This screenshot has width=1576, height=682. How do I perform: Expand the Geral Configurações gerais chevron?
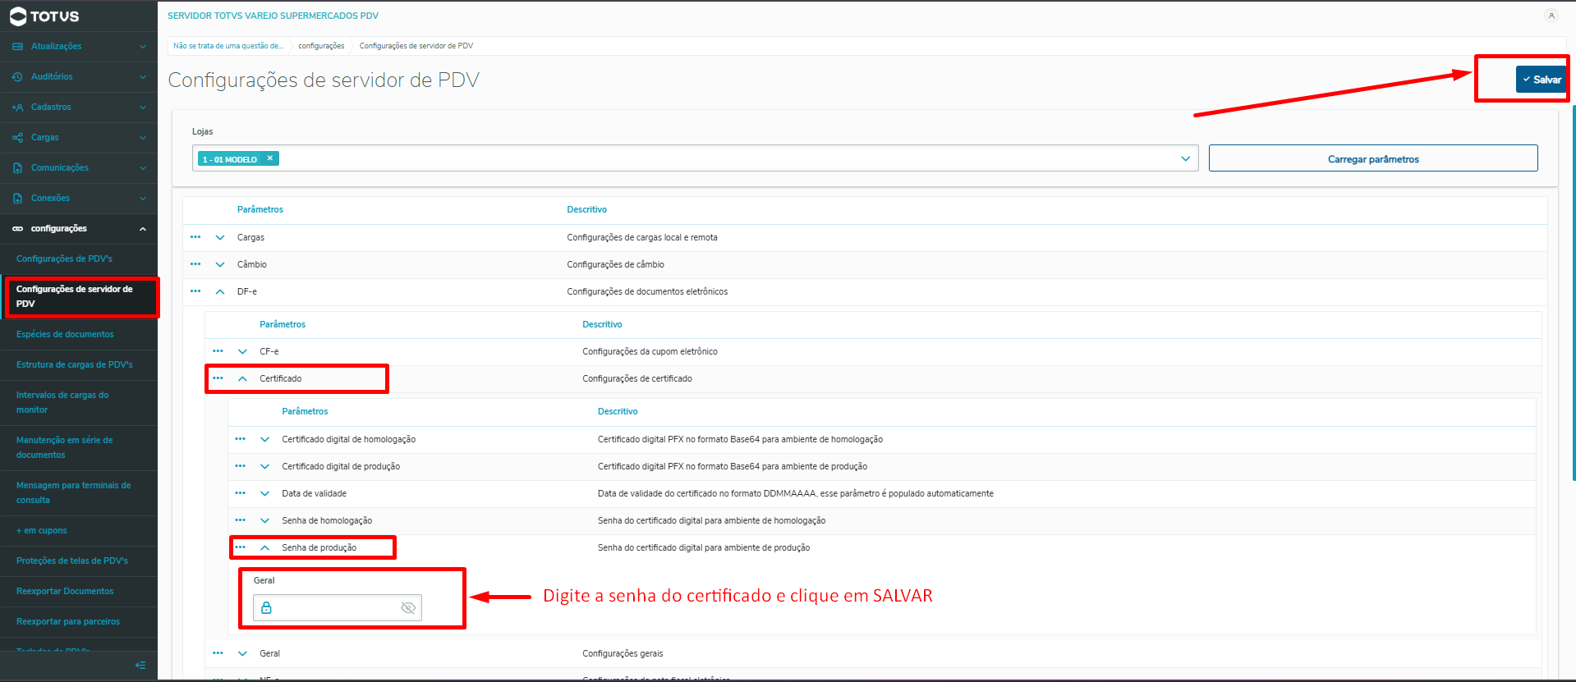242,653
